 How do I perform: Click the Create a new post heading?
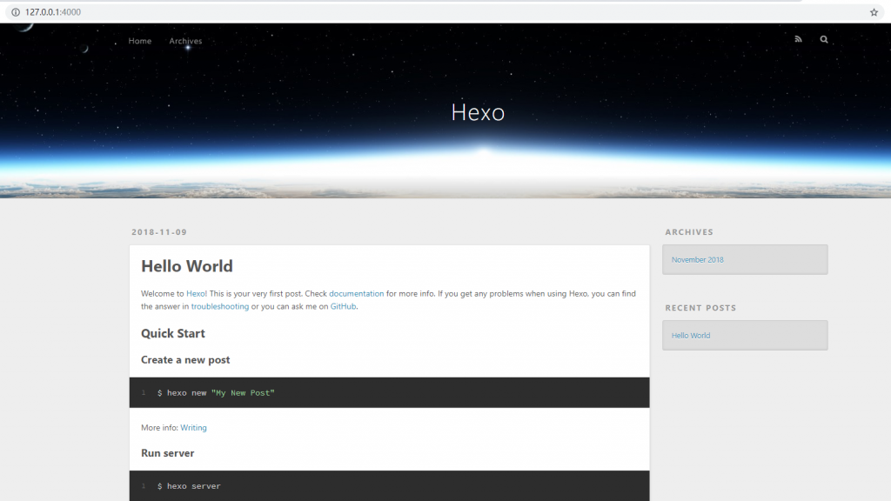click(185, 359)
